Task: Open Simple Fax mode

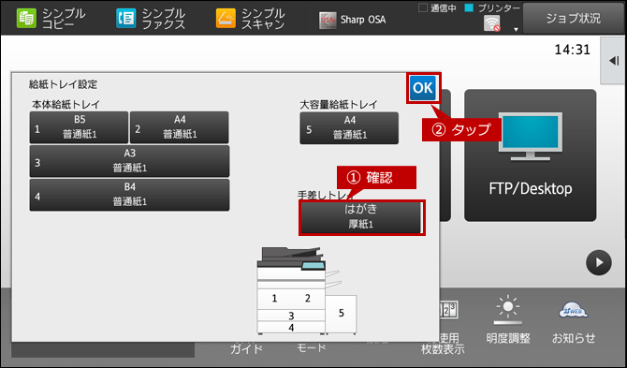Action: point(151,19)
